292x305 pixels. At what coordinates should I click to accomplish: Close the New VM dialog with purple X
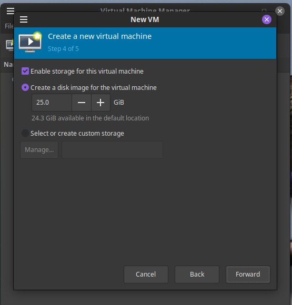pyautogui.click(x=267, y=19)
